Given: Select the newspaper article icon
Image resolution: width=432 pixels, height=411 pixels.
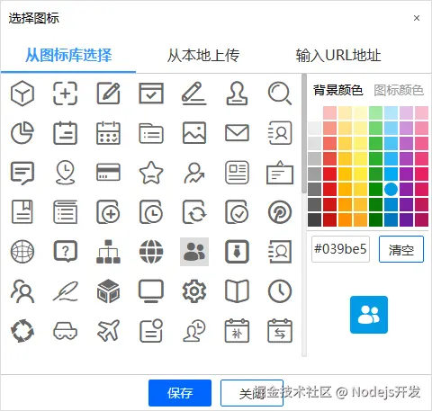Looking at the screenshot, I should (x=237, y=173).
